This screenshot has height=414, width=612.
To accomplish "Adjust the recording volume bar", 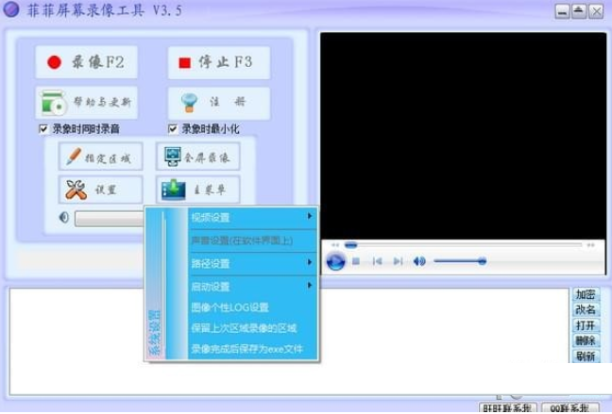I will (x=110, y=219).
